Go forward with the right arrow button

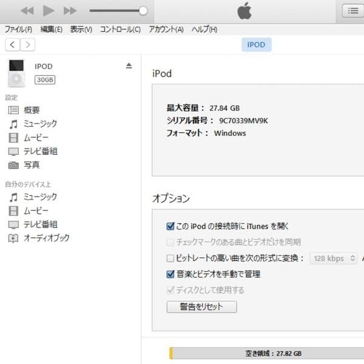[28, 44]
